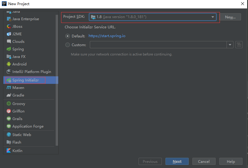Open Help for New Project dialog
Image resolution: width=248 pixels, height=168 pixels.
(x=231, y=161)
